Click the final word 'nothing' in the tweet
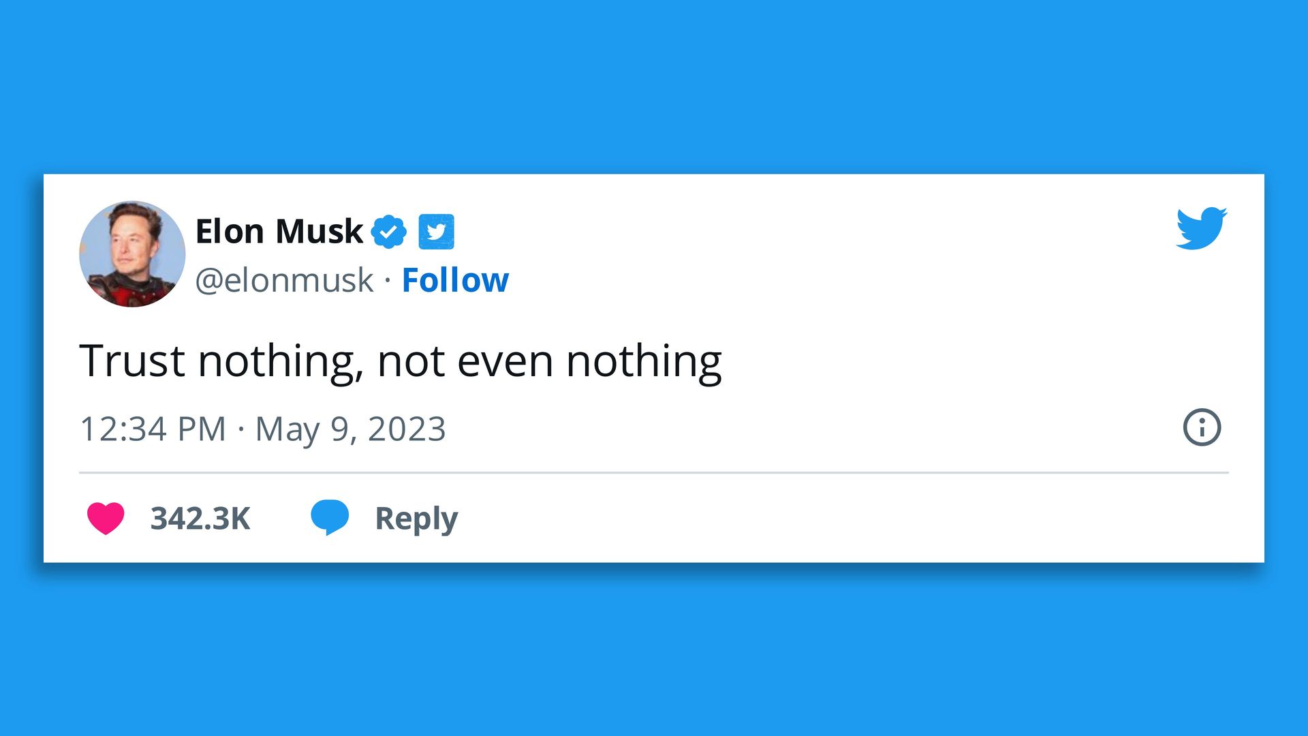 tap(644, 362)
